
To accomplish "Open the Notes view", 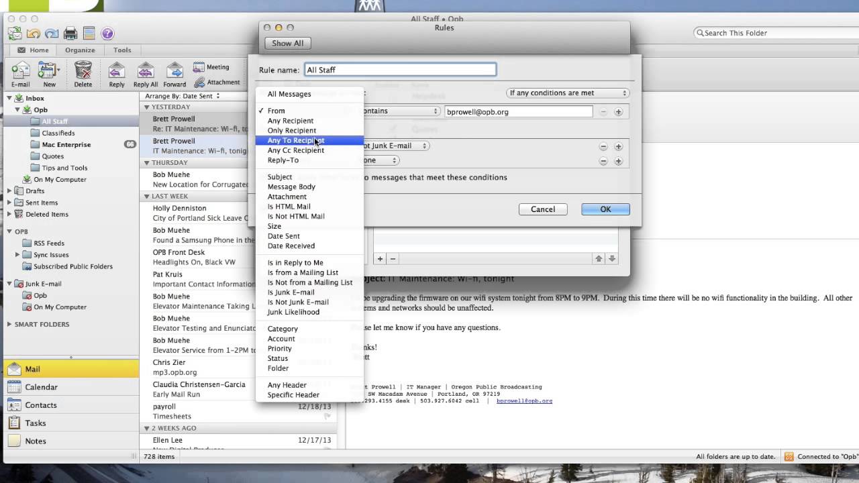I will tap(70, 441).
